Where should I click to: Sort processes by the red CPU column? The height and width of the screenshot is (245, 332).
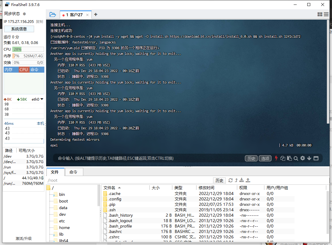[24, 70]
